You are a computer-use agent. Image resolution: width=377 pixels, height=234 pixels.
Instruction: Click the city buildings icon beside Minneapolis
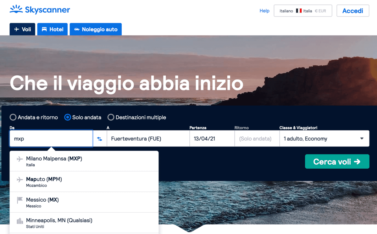(20, 221)
